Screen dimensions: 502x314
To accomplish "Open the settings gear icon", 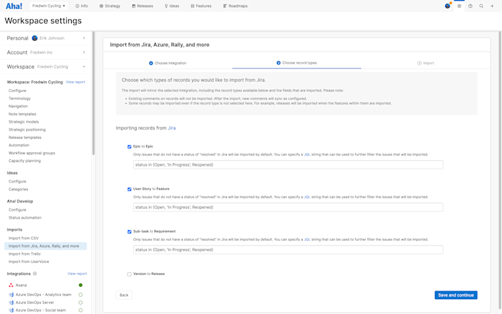I will [x=459, y=6].
